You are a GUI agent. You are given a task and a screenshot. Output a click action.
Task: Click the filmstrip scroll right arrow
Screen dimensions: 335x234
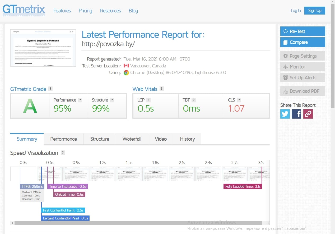(x=268, y=223)
